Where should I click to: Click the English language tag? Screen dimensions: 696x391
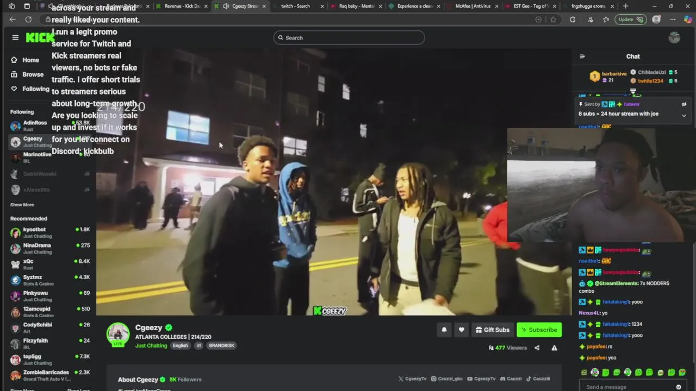coord(180,345)
